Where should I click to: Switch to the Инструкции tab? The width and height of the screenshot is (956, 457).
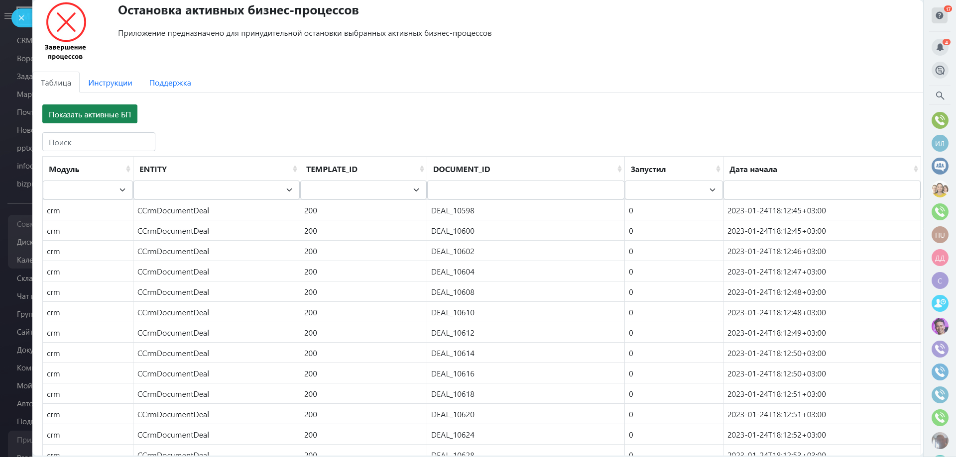click(110, 83)
